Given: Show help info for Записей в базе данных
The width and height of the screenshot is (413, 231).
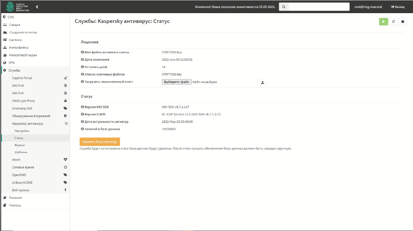Looking at the screenshot, I should (x=82, y=129).
